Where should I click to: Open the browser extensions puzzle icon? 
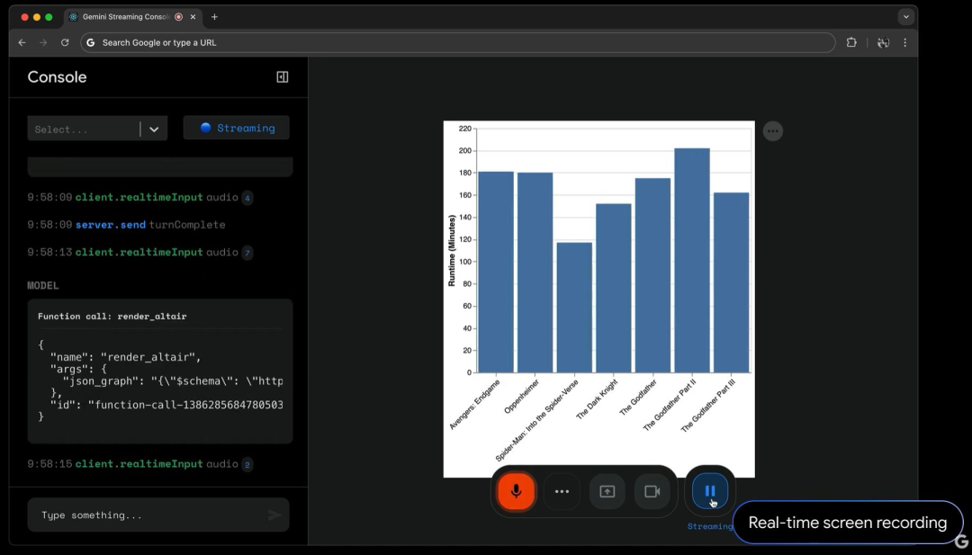click(851, 42)
